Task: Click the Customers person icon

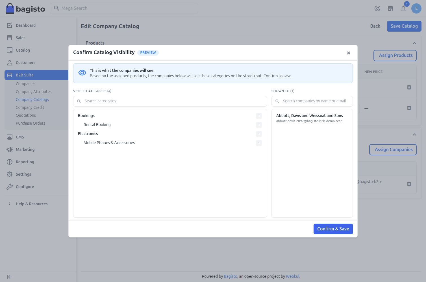Action: 10,63
